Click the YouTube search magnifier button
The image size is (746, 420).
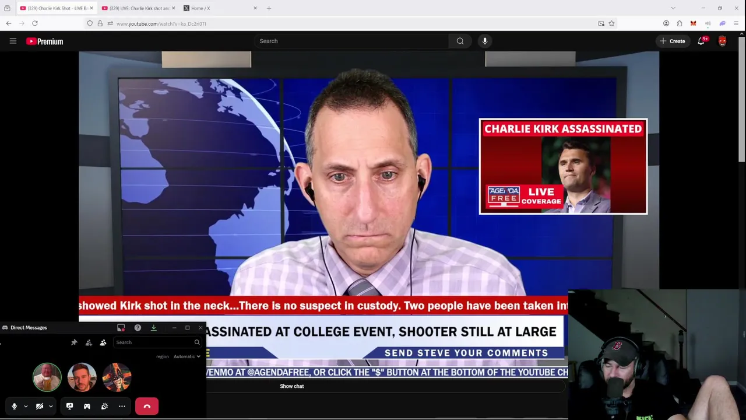[x=460, y=41]
